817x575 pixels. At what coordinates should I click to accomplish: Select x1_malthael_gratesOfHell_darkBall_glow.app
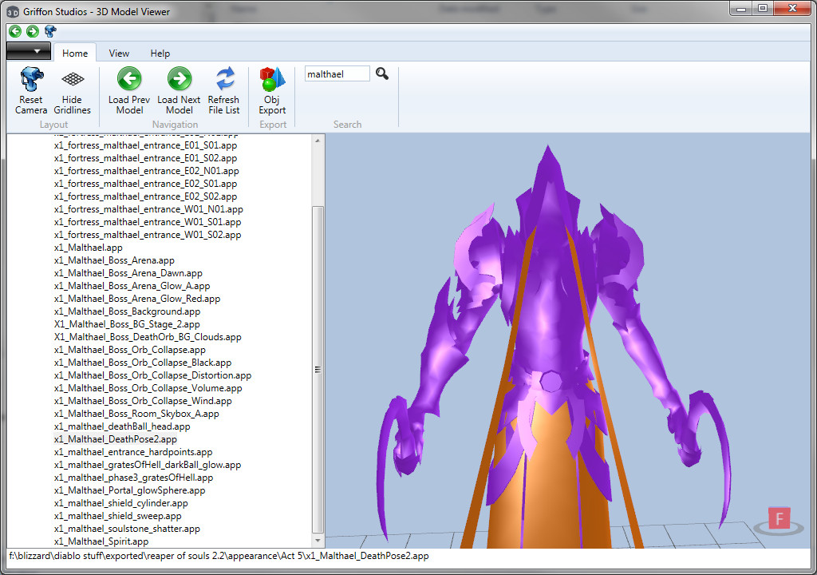pos(148,465)
